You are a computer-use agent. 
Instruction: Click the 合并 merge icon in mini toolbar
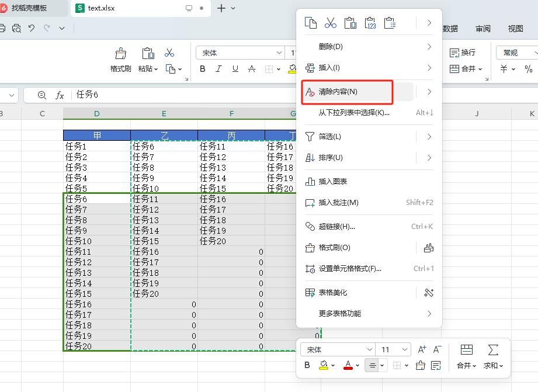(467, 350)
